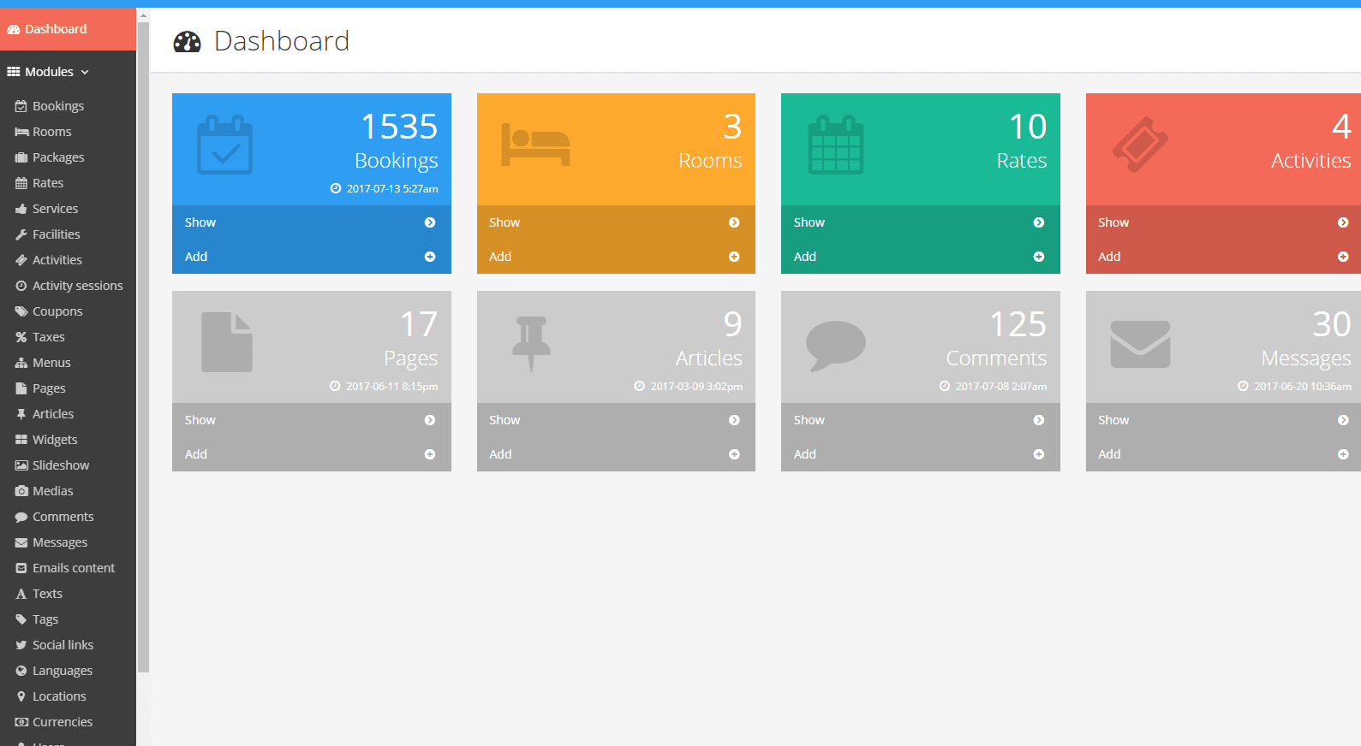Click the arrow icon on Bookings Show row
This screenshot has height=746, width=1361.
tap(430, 222)
